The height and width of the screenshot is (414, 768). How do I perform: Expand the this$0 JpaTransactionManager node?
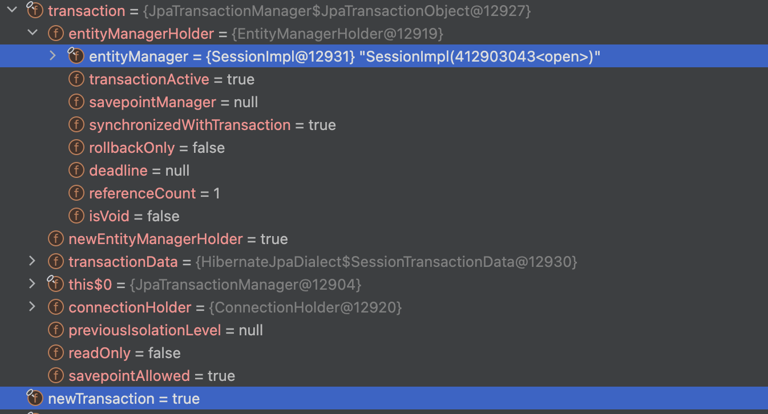(x=32, y=284)
